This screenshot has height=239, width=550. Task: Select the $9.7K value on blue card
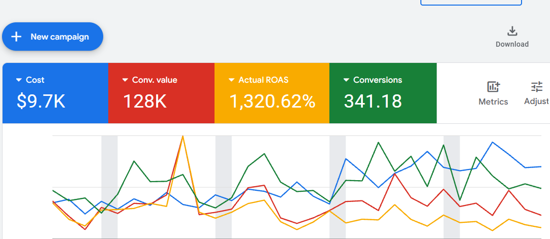[x=41, y=101]
